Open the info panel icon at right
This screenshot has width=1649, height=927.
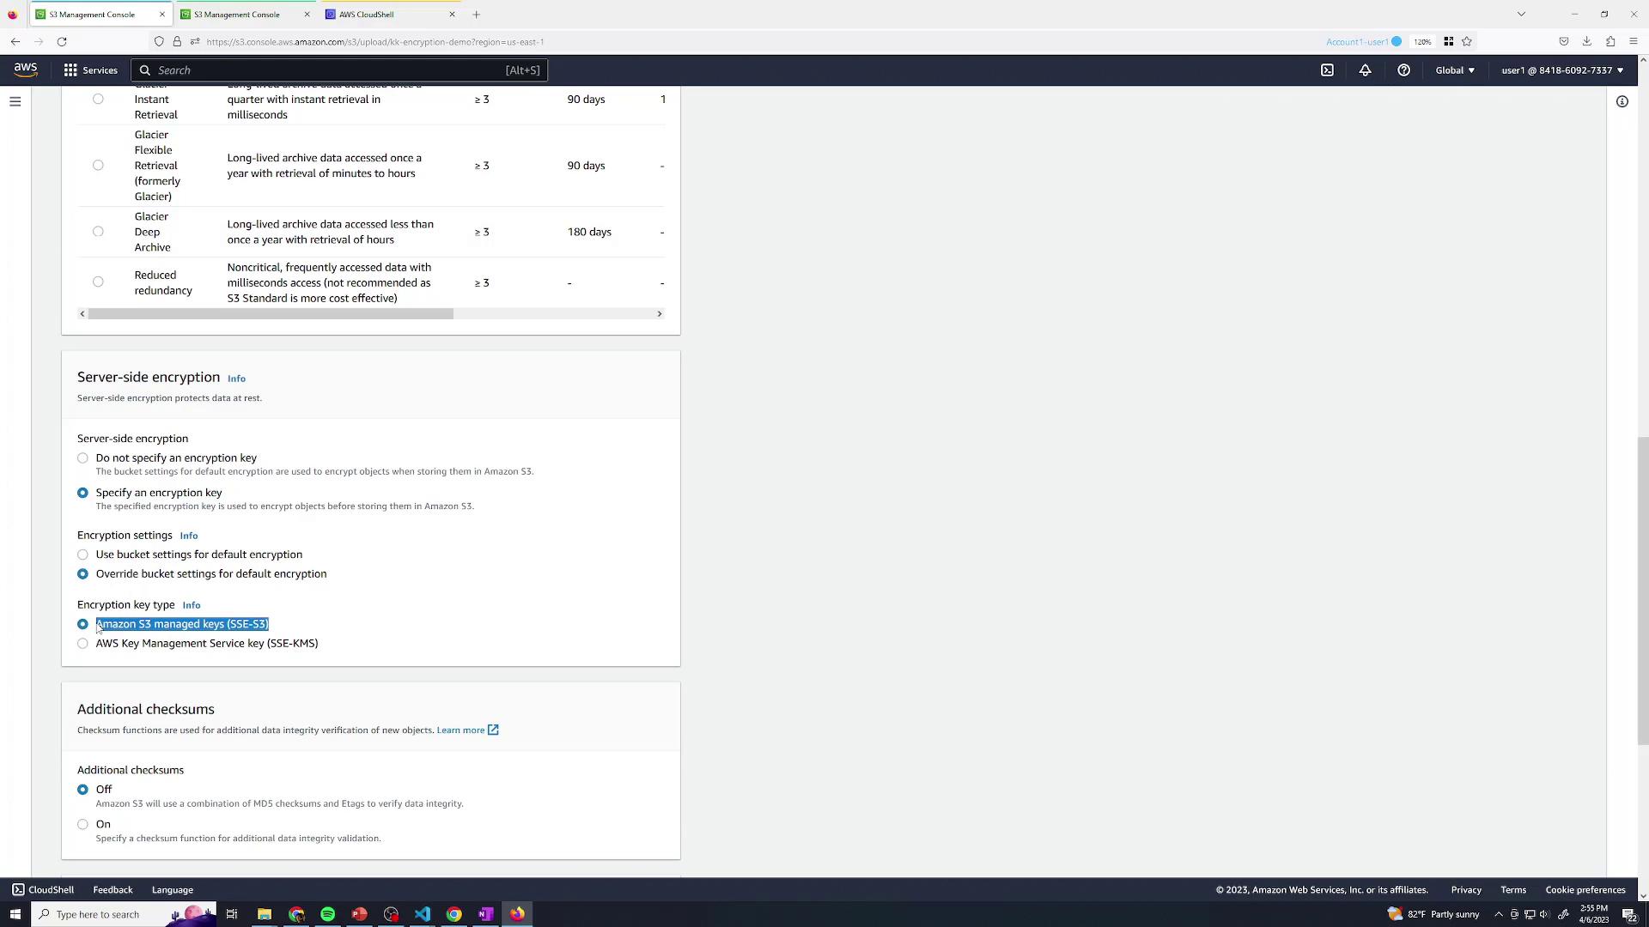click(1622, 101)
